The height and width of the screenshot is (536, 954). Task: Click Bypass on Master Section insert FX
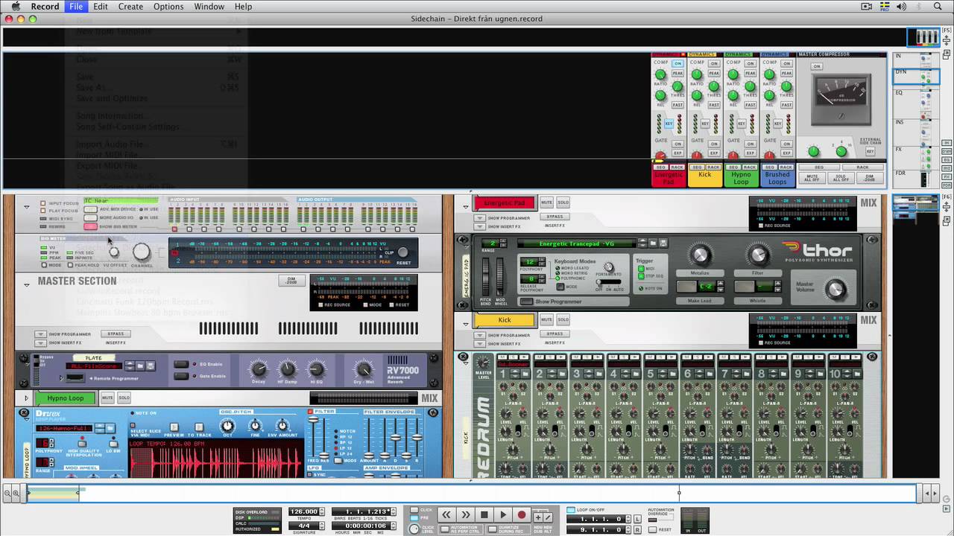[x=116, y=334]
